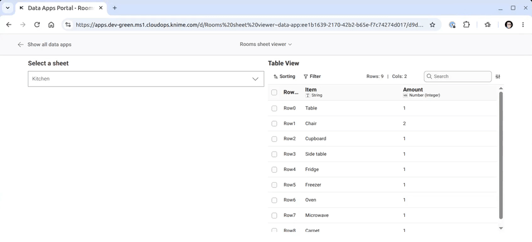Click the browser address bar URL
Image resolution: width=532 pixels, height=242 pixels.
click(249, 25)
